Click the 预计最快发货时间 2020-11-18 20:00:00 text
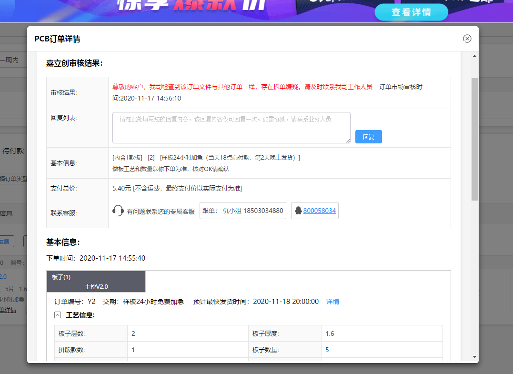513x374 pixels. click(255, 302)
